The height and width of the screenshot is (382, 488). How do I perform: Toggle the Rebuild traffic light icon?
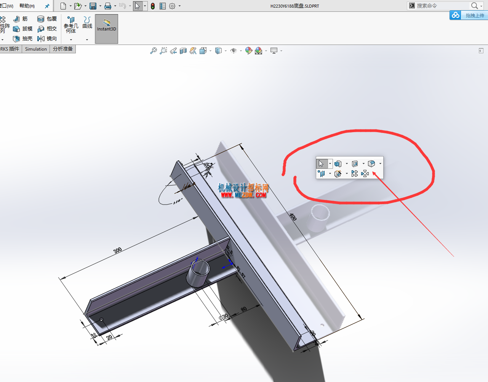153,6
